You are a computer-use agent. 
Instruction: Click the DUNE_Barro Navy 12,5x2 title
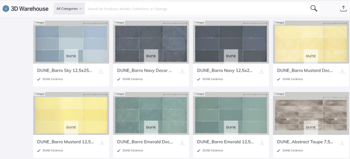point(225,71)
